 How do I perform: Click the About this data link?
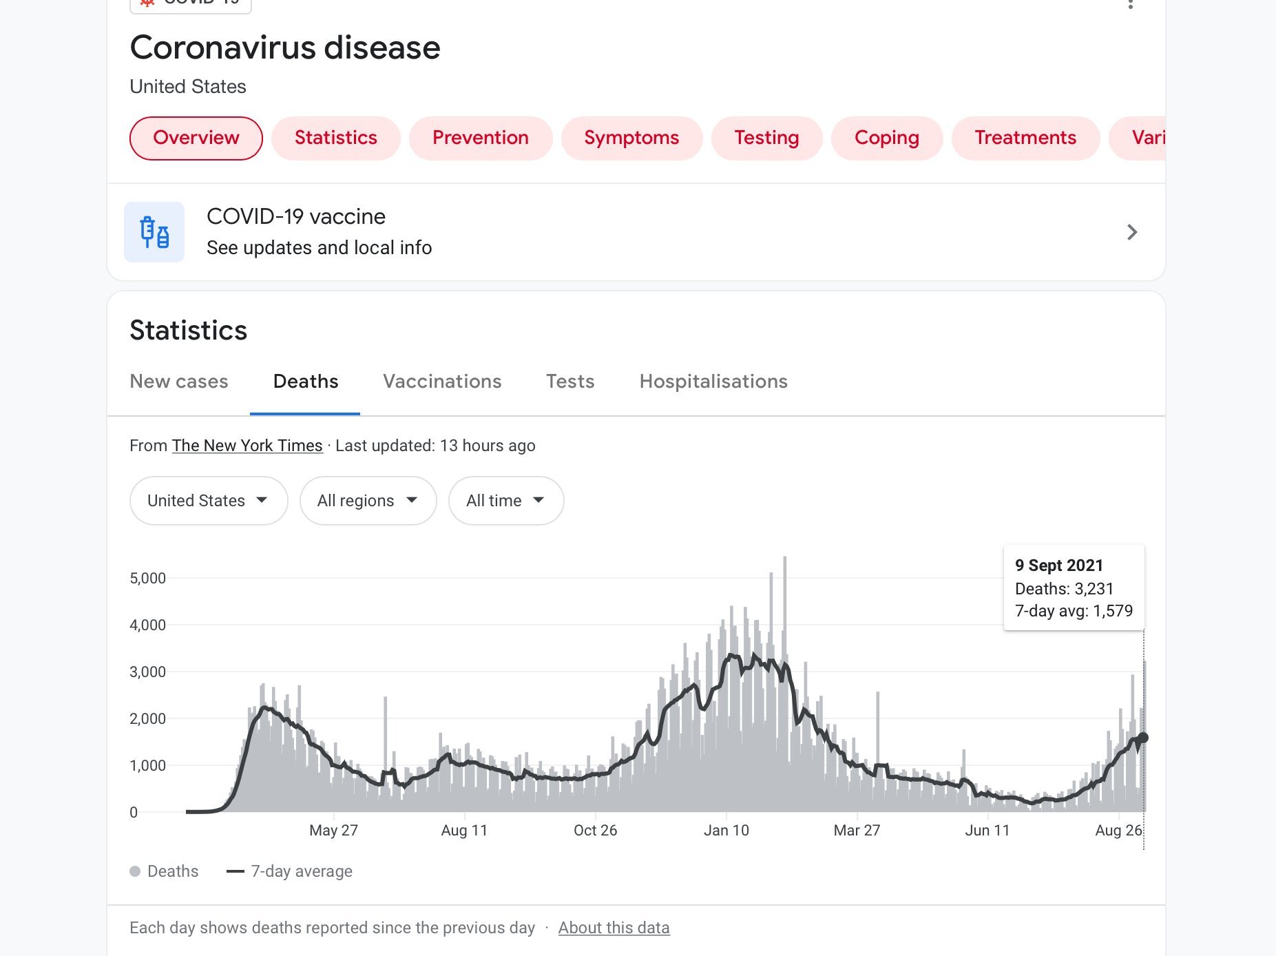[614, 928]
